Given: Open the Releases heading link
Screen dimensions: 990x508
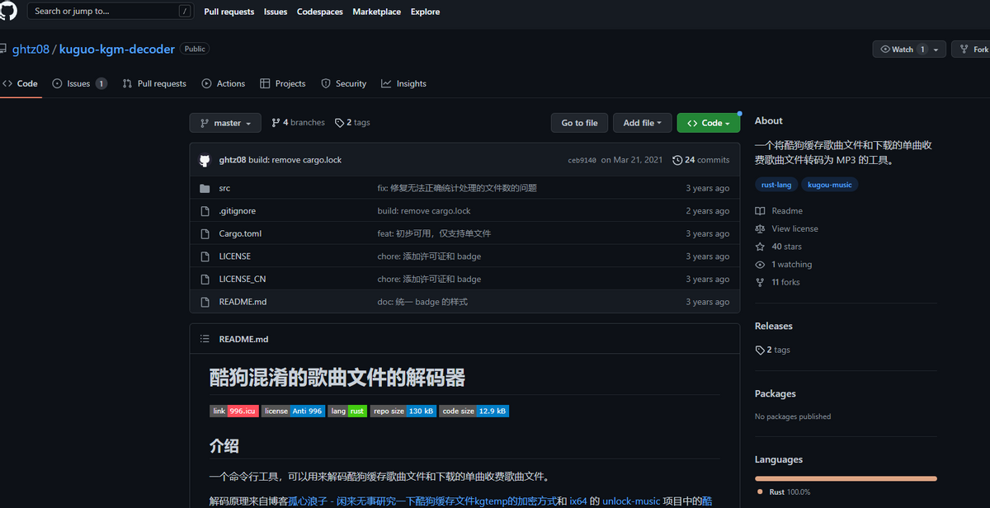Looking at the screenshot, I should [x=774, y=327].
